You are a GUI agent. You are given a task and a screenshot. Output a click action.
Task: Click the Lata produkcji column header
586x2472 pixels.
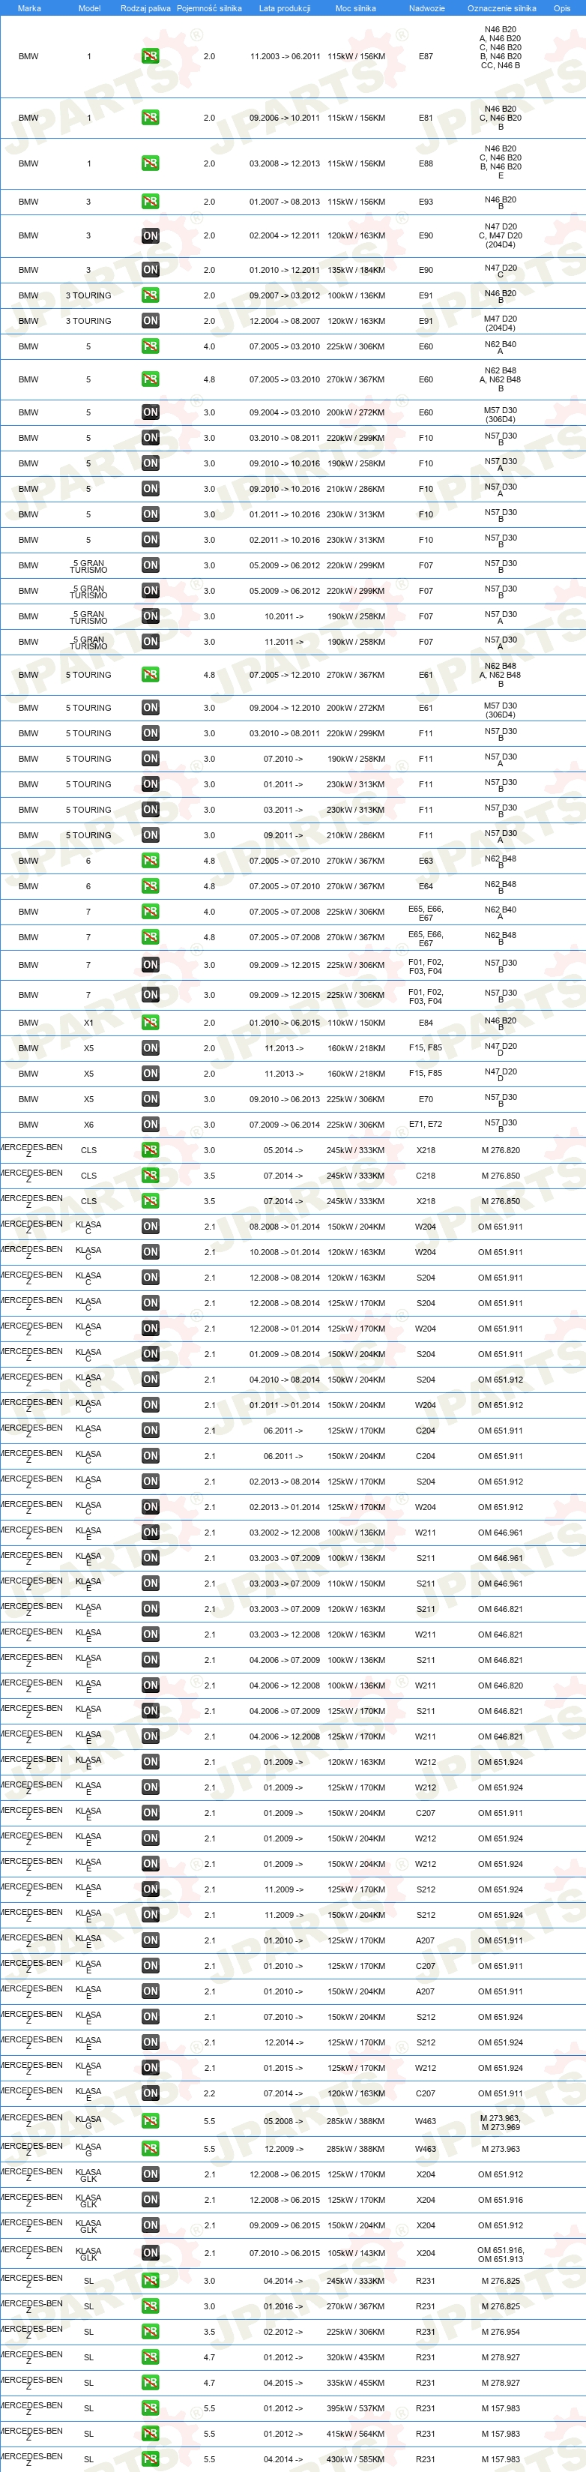coord(285,7)
